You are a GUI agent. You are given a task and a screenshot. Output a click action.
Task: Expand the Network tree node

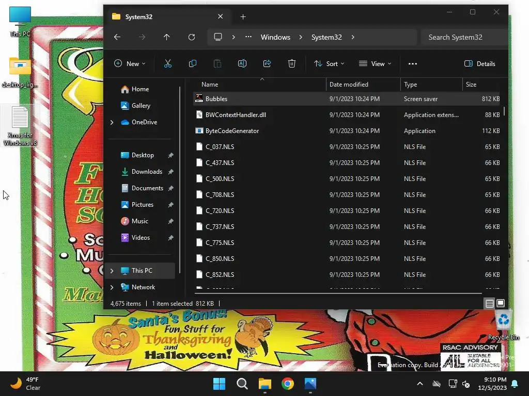[x=112, y=287]
